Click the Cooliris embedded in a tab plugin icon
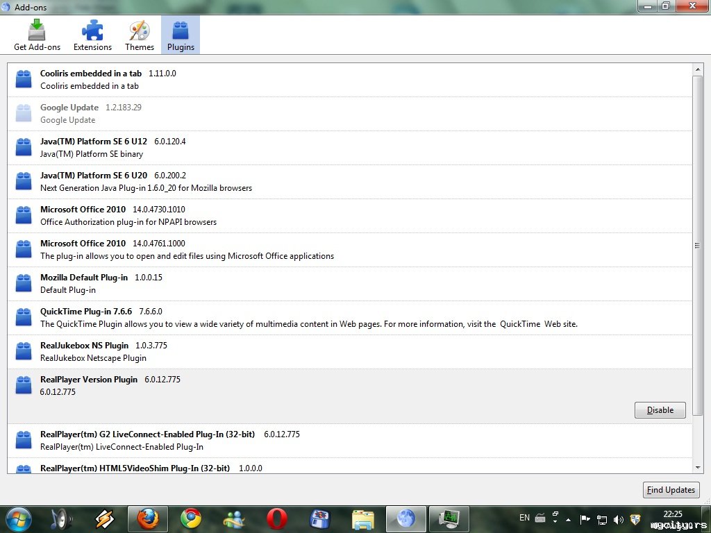Screen dimensions: 711x533 coord(24,79)
